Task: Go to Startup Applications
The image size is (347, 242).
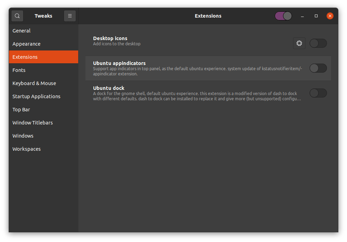Action: 44,96
